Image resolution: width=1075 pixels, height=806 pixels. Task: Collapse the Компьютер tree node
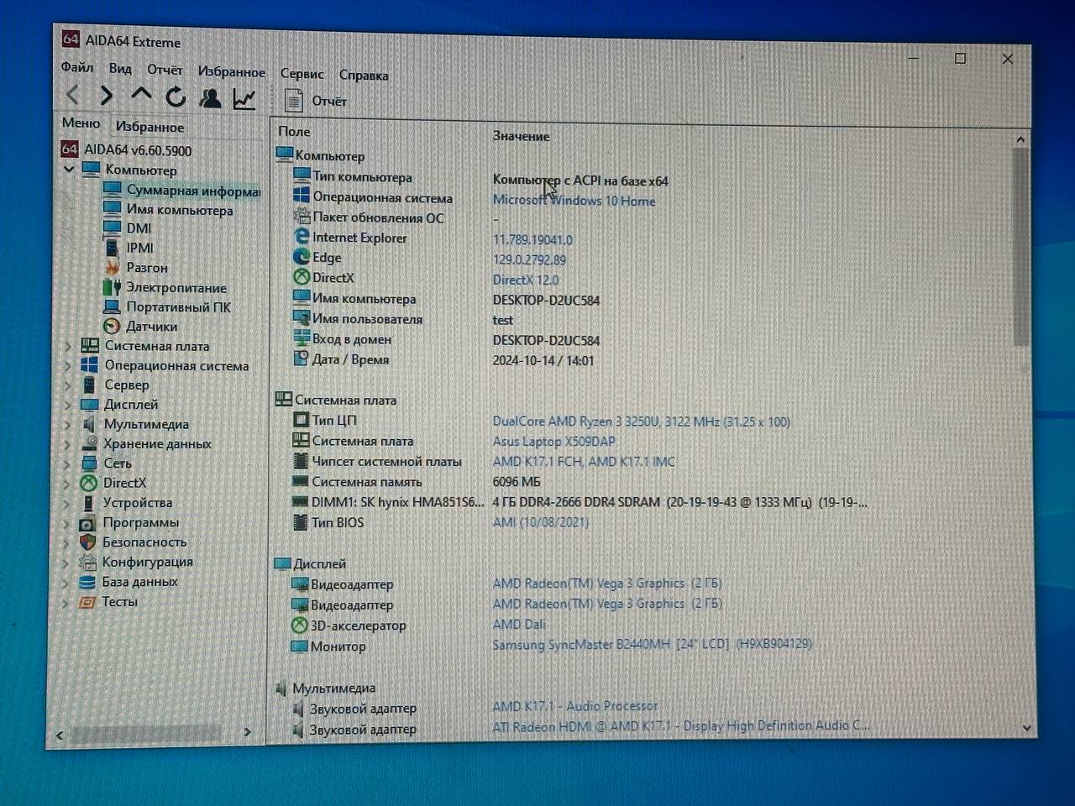69,170
